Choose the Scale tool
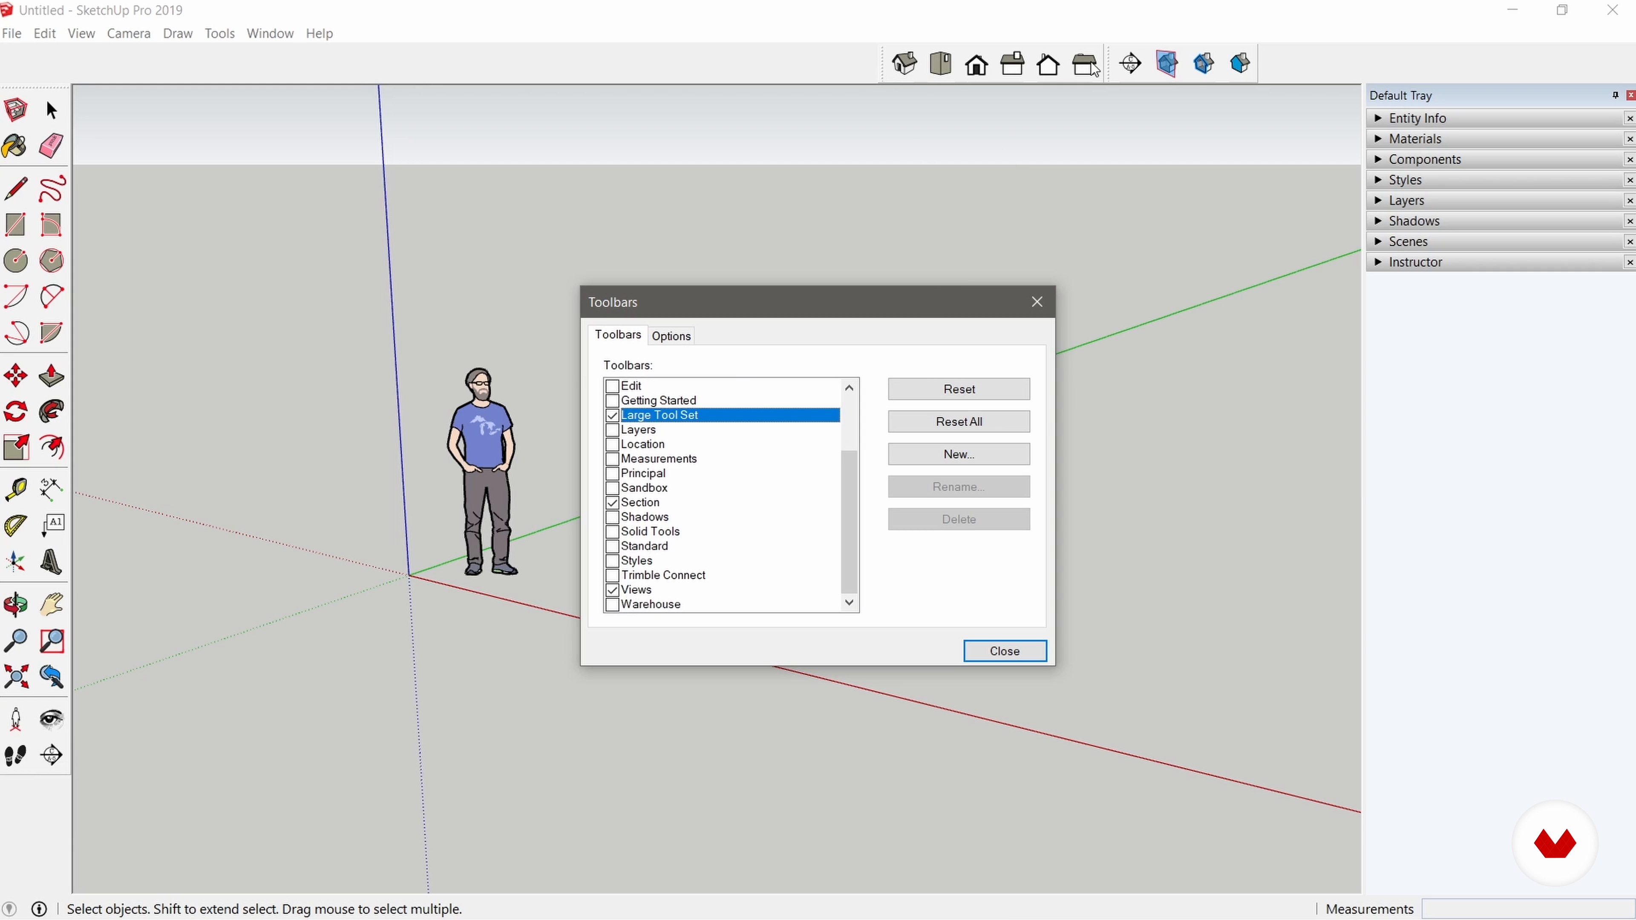Screen dimensions: 1636x920 click(16, 448)
